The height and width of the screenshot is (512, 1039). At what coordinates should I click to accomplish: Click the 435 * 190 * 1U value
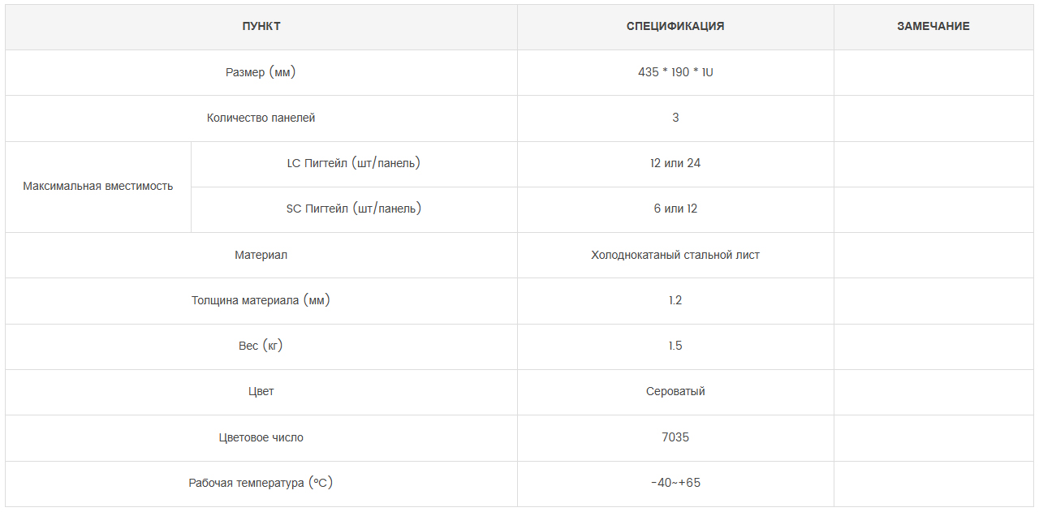(675, 72)
